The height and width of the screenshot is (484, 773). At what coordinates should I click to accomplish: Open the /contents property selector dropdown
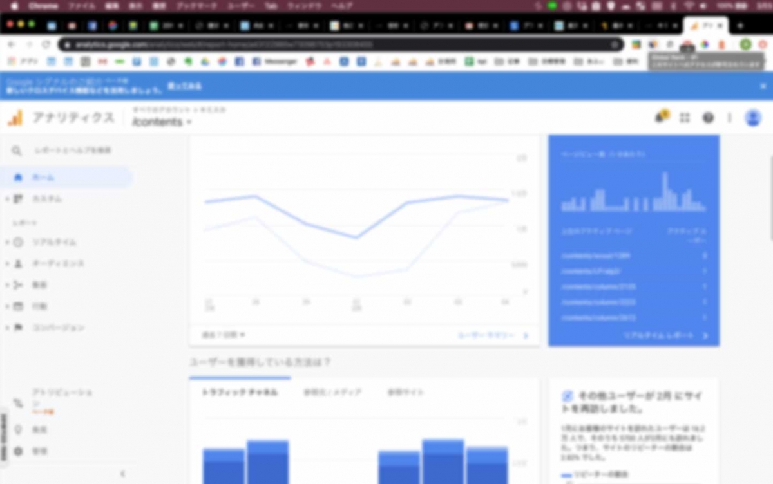click(162, 122)
